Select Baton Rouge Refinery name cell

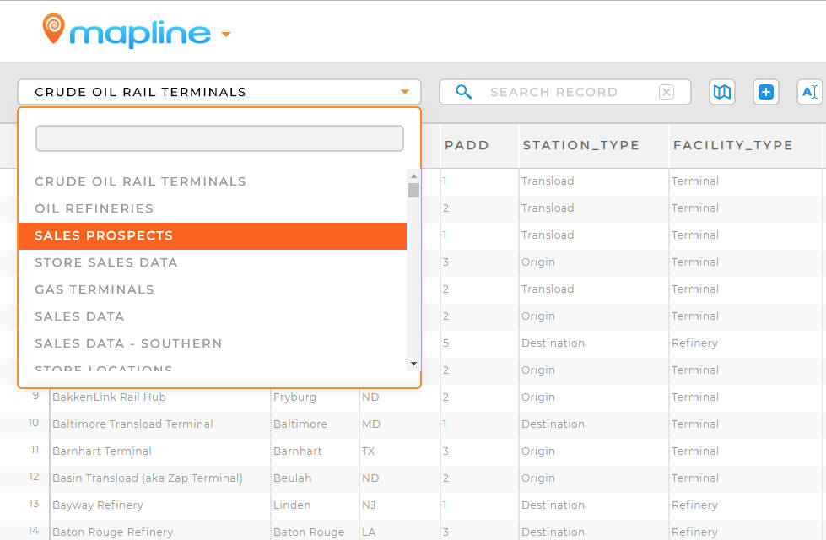pos(160,531)
